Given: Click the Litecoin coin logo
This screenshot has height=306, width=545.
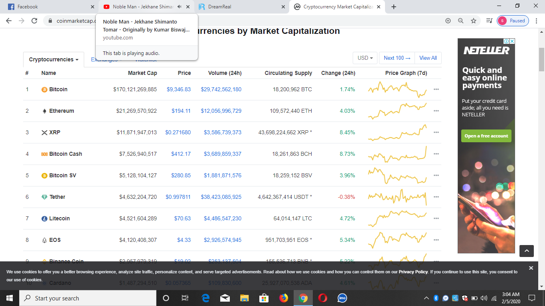Looking at the screenshot, I should 44,219.
